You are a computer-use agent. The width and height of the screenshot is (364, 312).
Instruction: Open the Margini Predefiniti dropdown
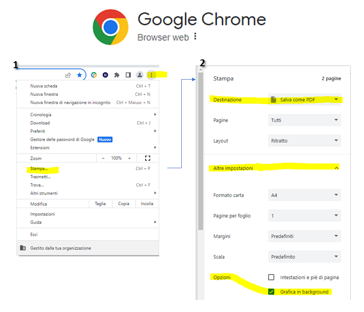(305, 236)
